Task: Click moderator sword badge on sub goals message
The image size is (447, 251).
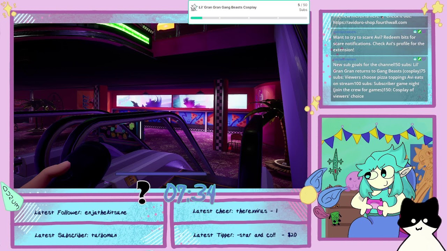Action: click(419, 59)
